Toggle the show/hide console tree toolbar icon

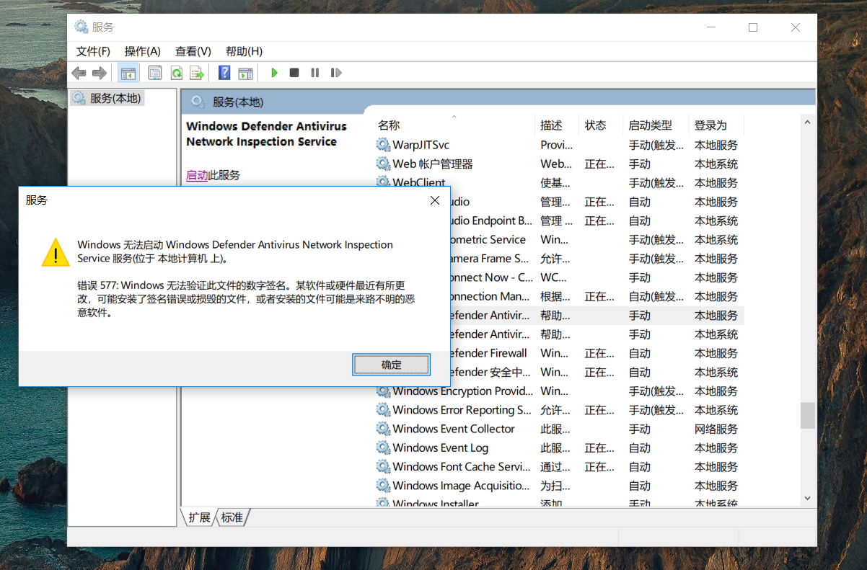tap(128, 73)
